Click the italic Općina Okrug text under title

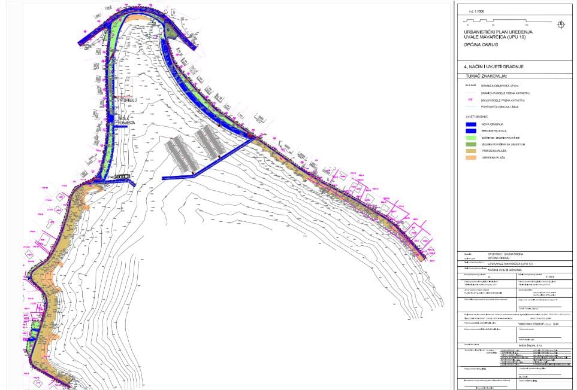481,45
